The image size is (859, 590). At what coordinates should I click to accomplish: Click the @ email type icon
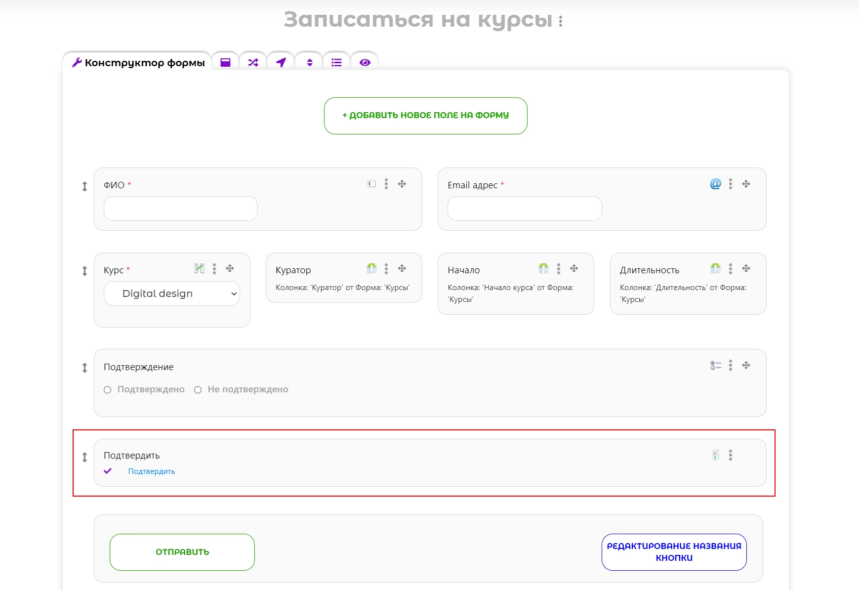pyautogui.click(x=715, y=184)
